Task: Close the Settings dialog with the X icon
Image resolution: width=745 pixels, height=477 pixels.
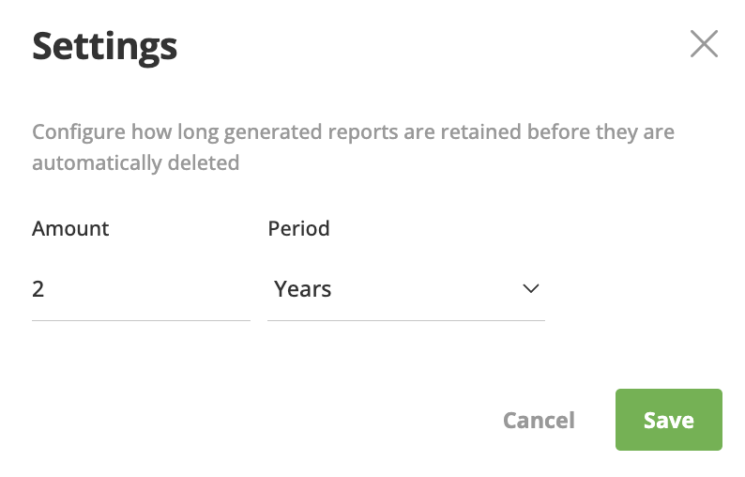Action: (704, 44)
